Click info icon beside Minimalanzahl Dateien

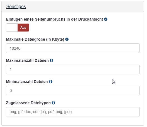pos(50,82)
